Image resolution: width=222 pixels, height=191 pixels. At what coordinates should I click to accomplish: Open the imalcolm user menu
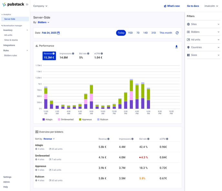point(211,6)
